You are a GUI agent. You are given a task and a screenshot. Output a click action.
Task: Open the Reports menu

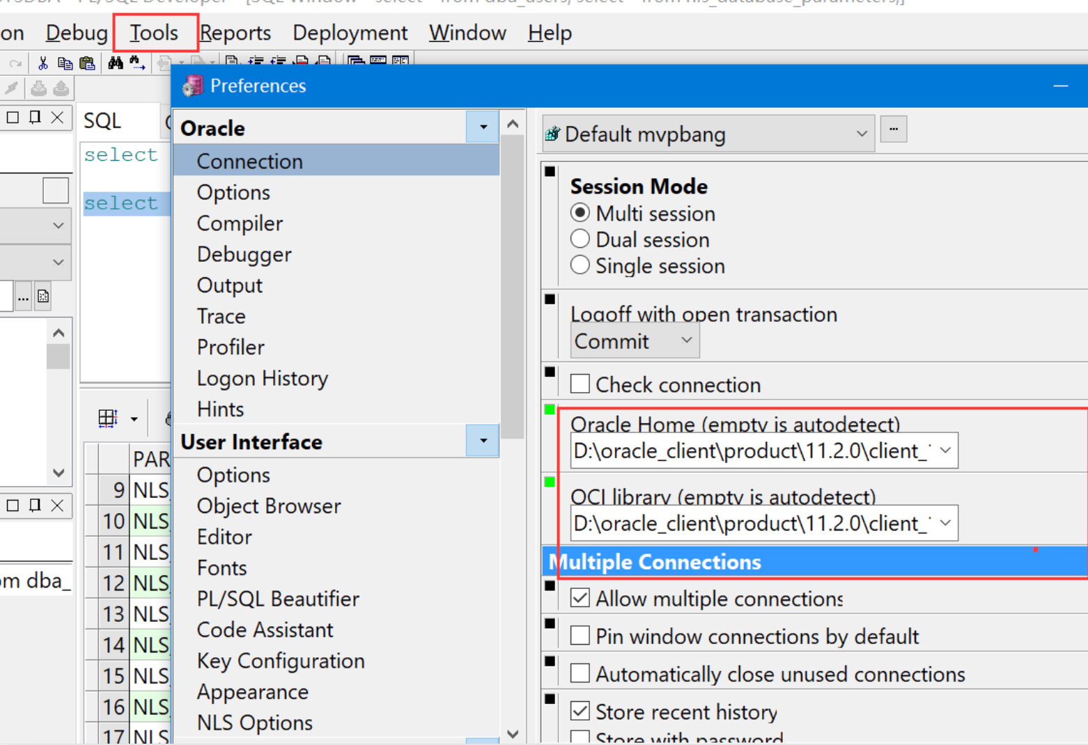(235, 33)
